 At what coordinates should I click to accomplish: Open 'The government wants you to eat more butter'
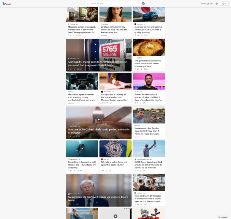point(148,64)
